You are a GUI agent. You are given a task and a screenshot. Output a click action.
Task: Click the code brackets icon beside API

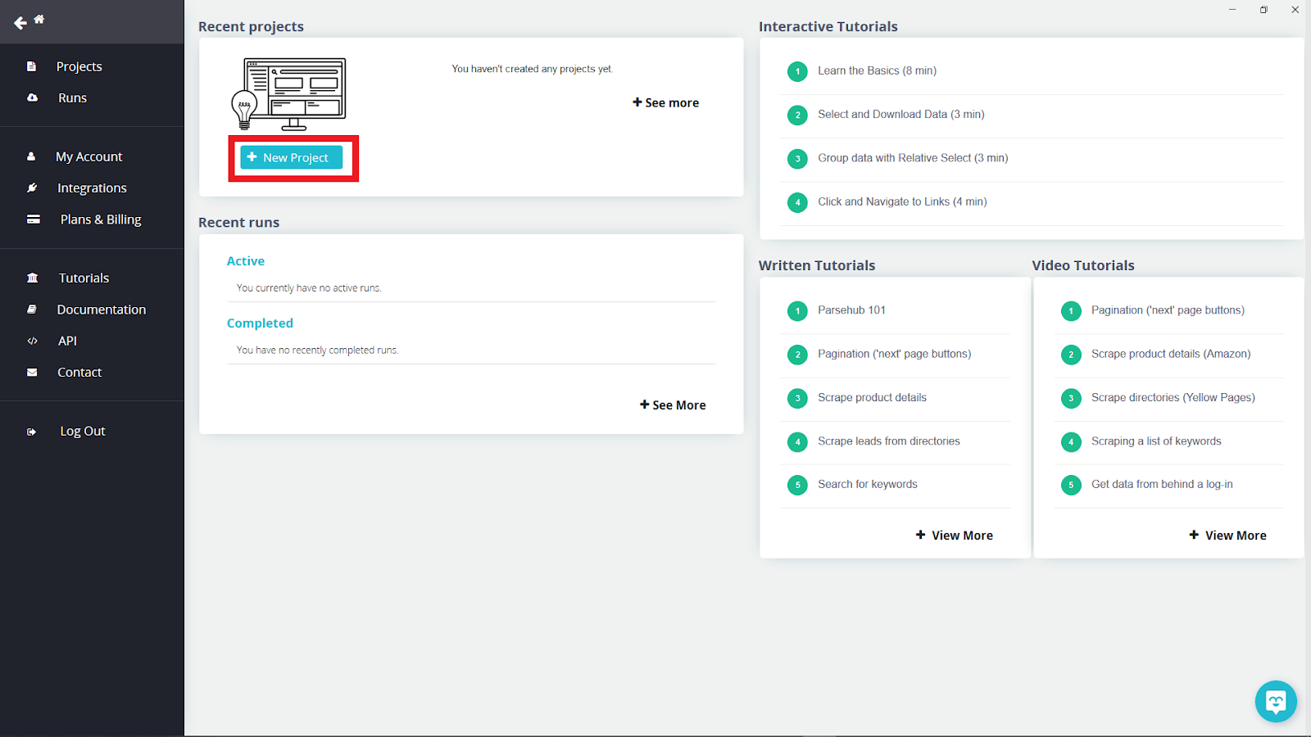(x=32, y=341)
